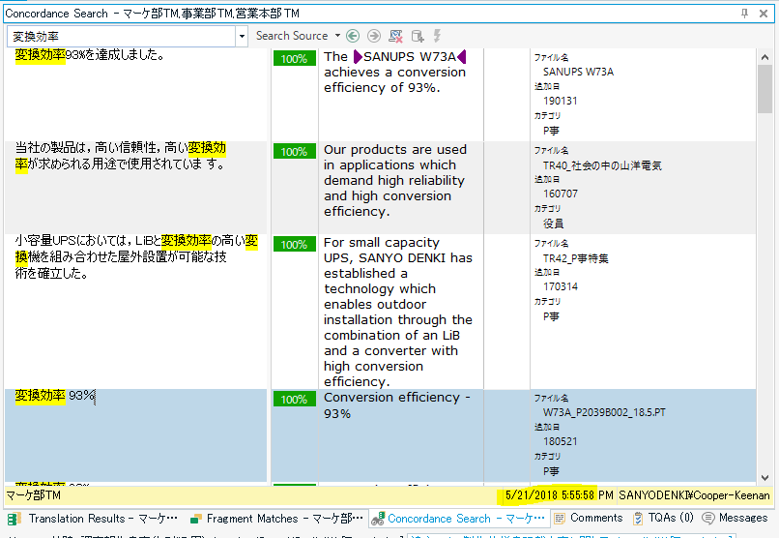Click the vertical scrollbar thumb
This screenshot has width=779, height=538.
pos(765,89)
